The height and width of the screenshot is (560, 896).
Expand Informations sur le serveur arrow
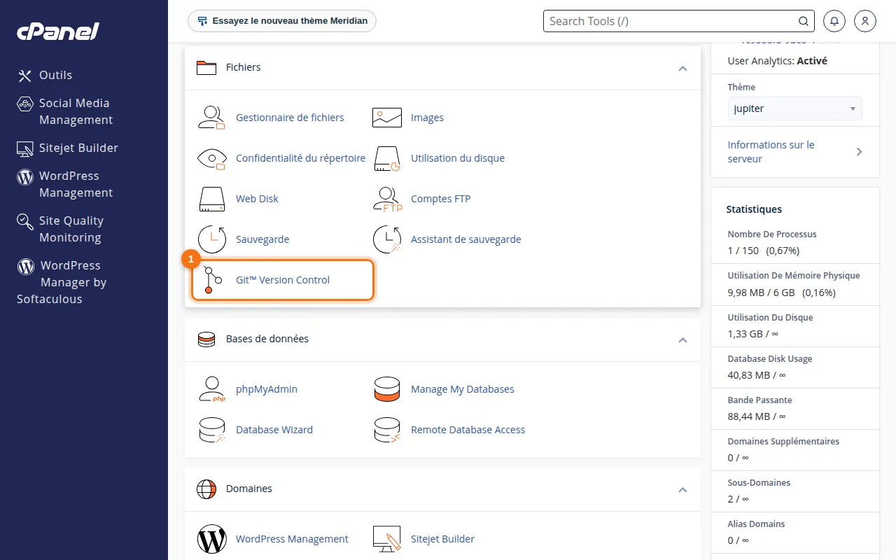coord(860,152)
